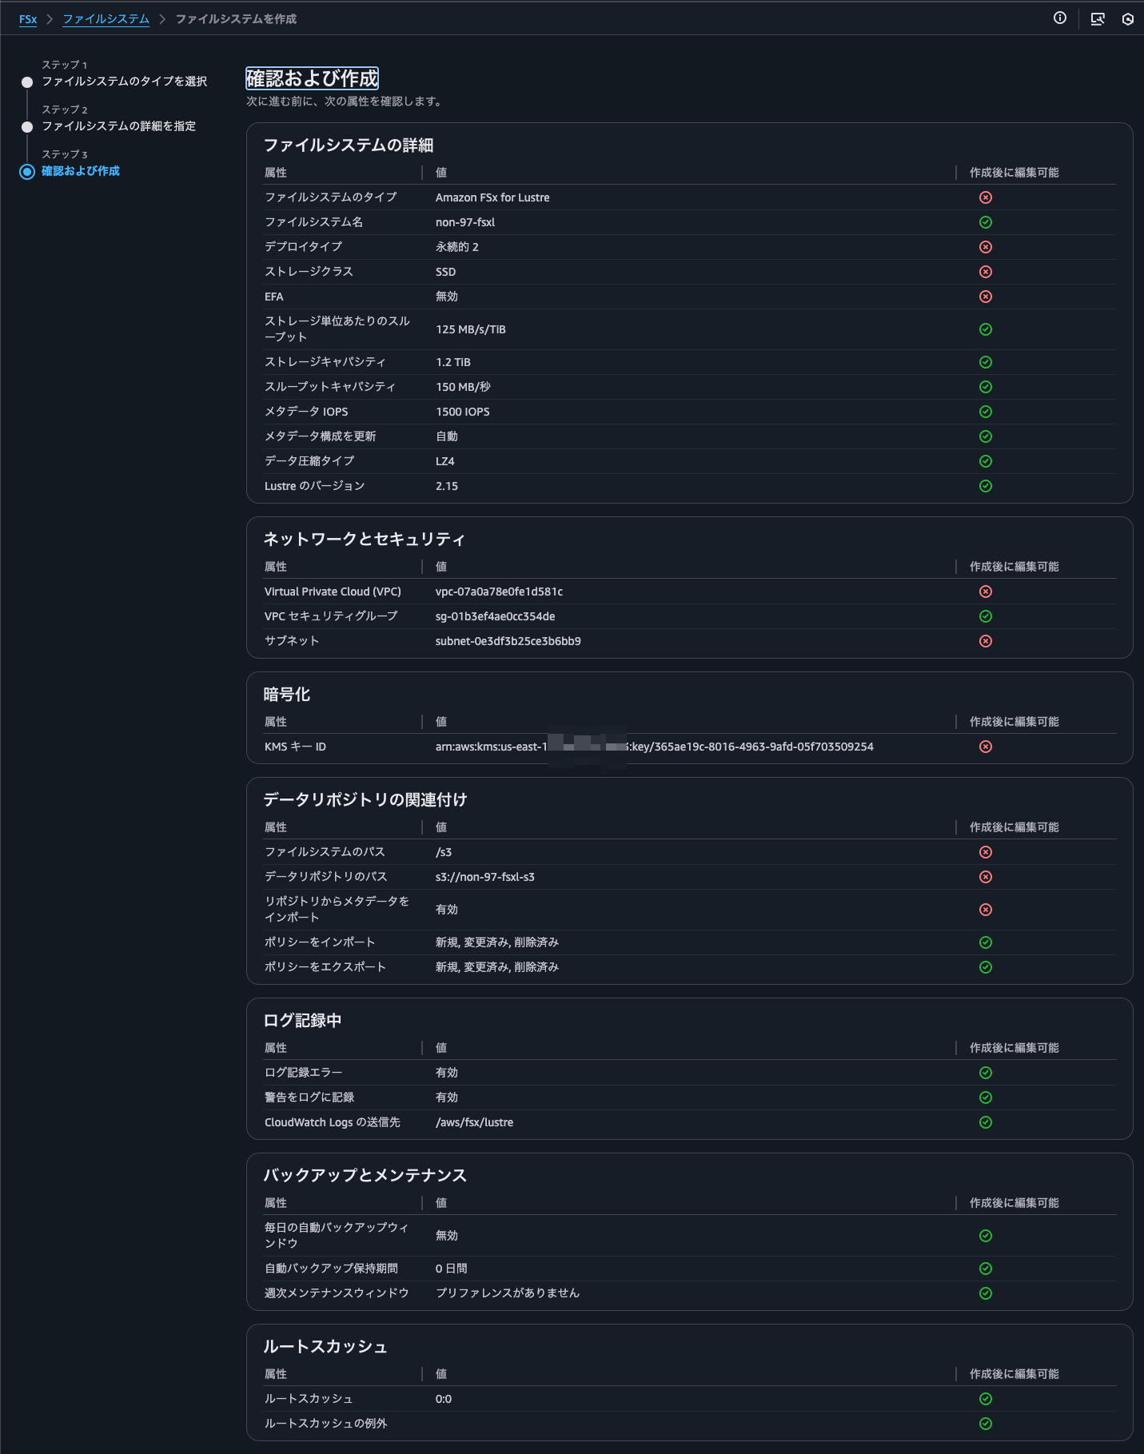Click the green check for VPC セキュリティグループ row
This screenshot has width=1144, height=1454.
[x=986, y=616]
